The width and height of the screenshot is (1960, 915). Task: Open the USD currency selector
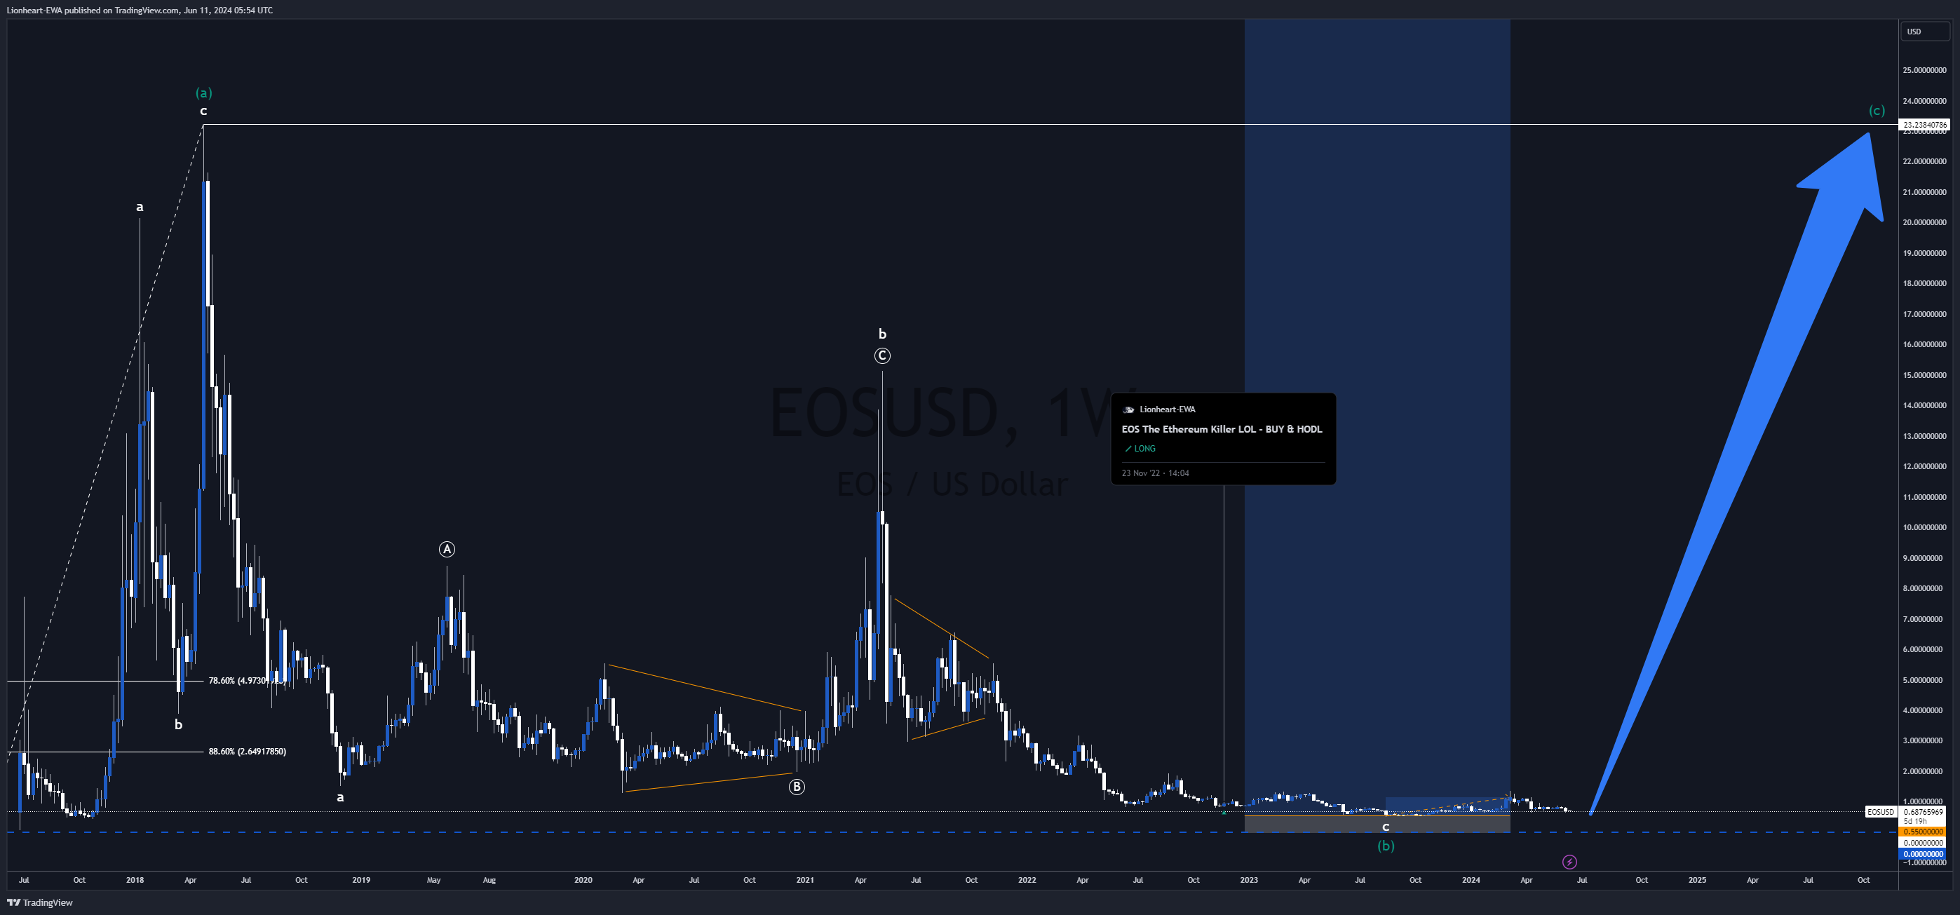point(1924,31)
